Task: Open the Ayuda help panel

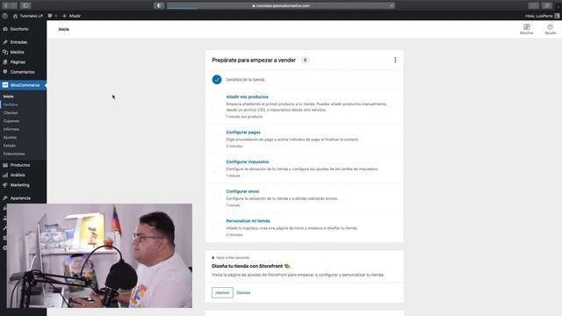Action: [x=551, y=29]
